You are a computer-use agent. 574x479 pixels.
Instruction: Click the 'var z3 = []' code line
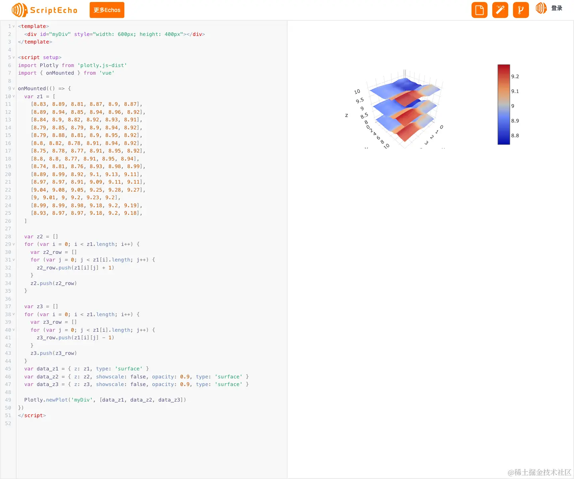41,307
